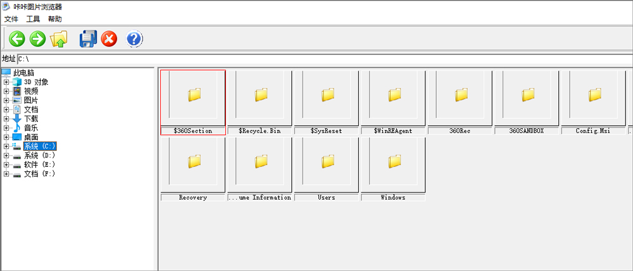Select the ...ume Information folder thumbnail
Viewport: 633px width, 271px height.
[x=260, y=165]
